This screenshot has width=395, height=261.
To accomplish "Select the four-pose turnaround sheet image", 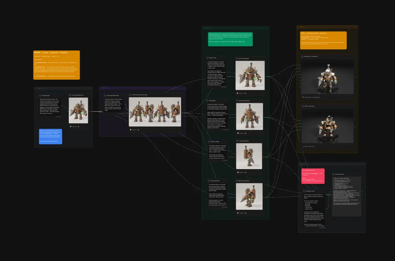I will tap(155, 112).
